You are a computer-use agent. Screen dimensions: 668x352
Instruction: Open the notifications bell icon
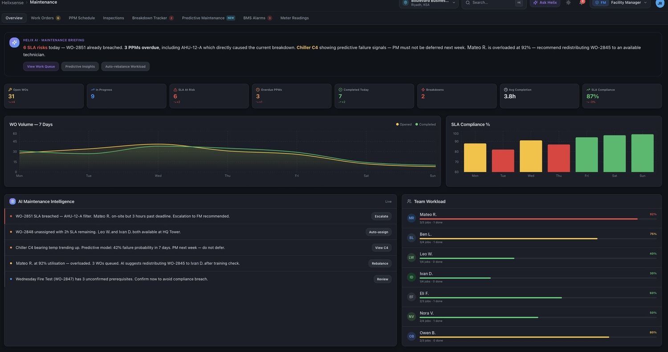pyautogui.click(x=581, y=3)
